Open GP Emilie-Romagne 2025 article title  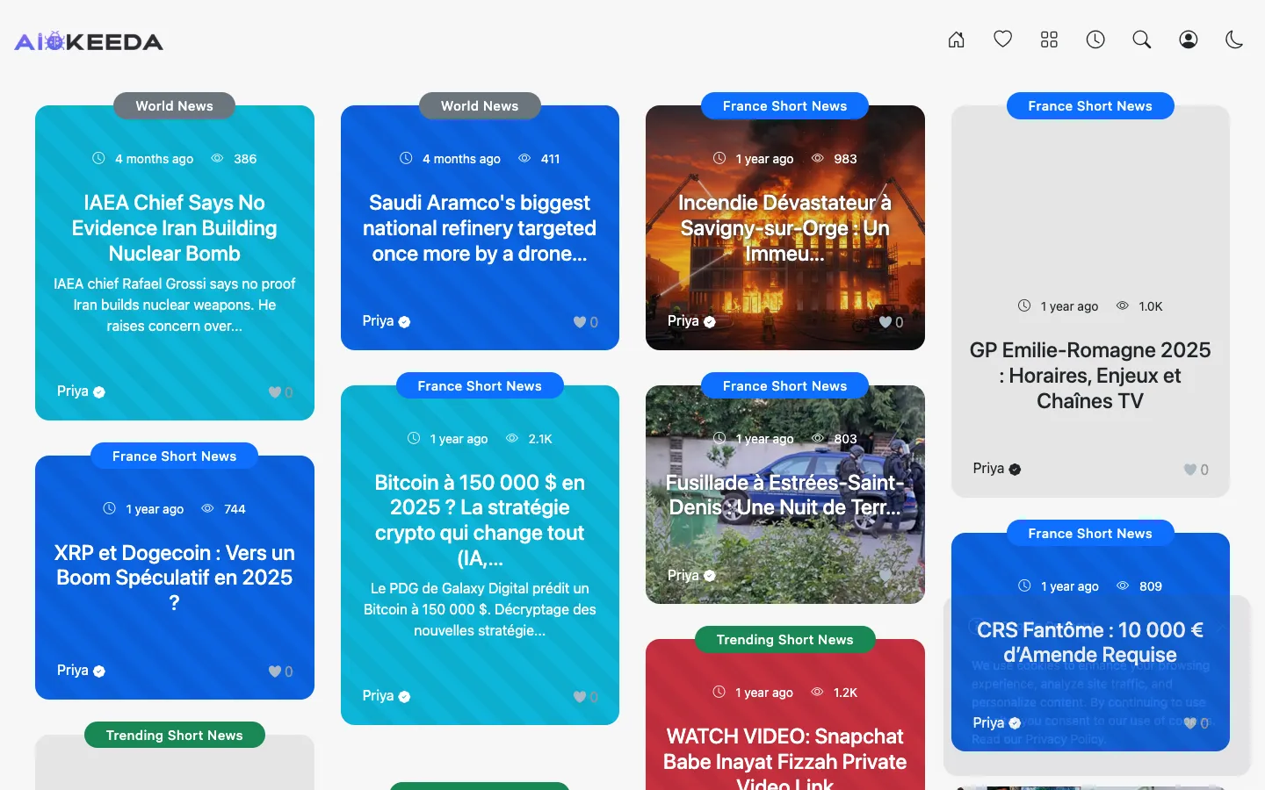point(1090,376)
